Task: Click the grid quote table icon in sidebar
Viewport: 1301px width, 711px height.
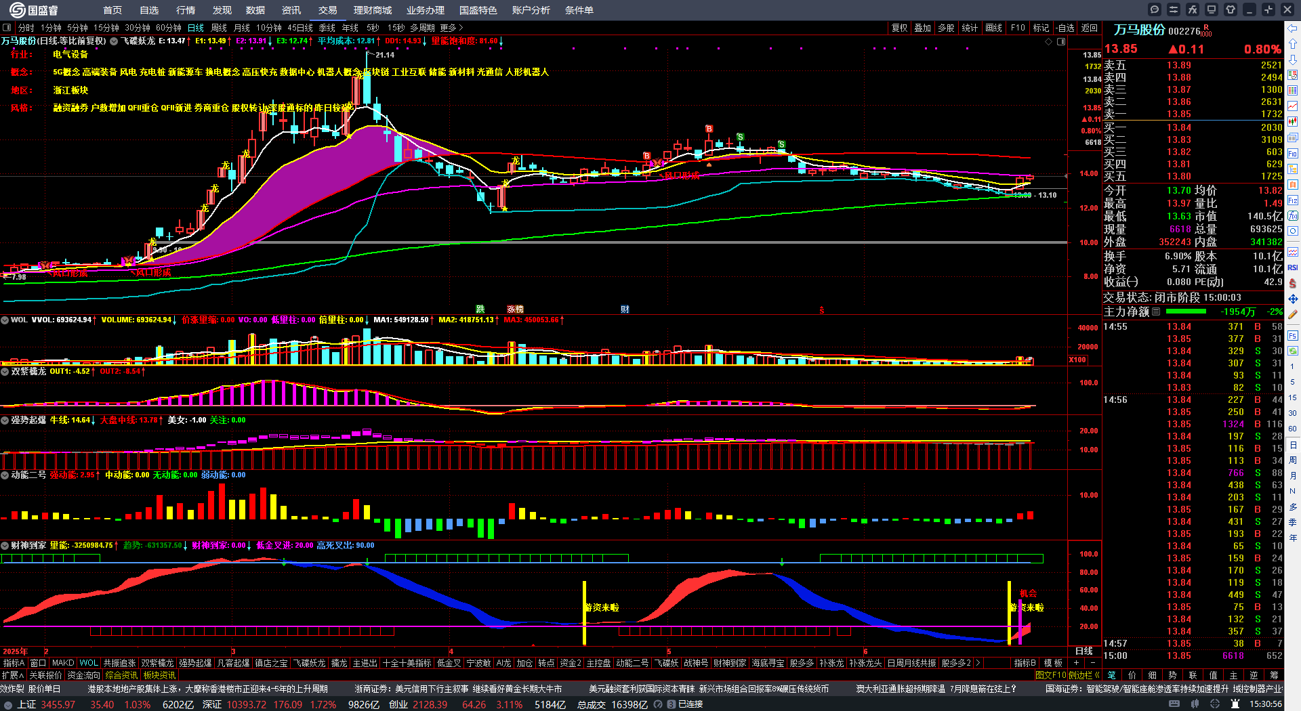Action: tap(1293, 91)
